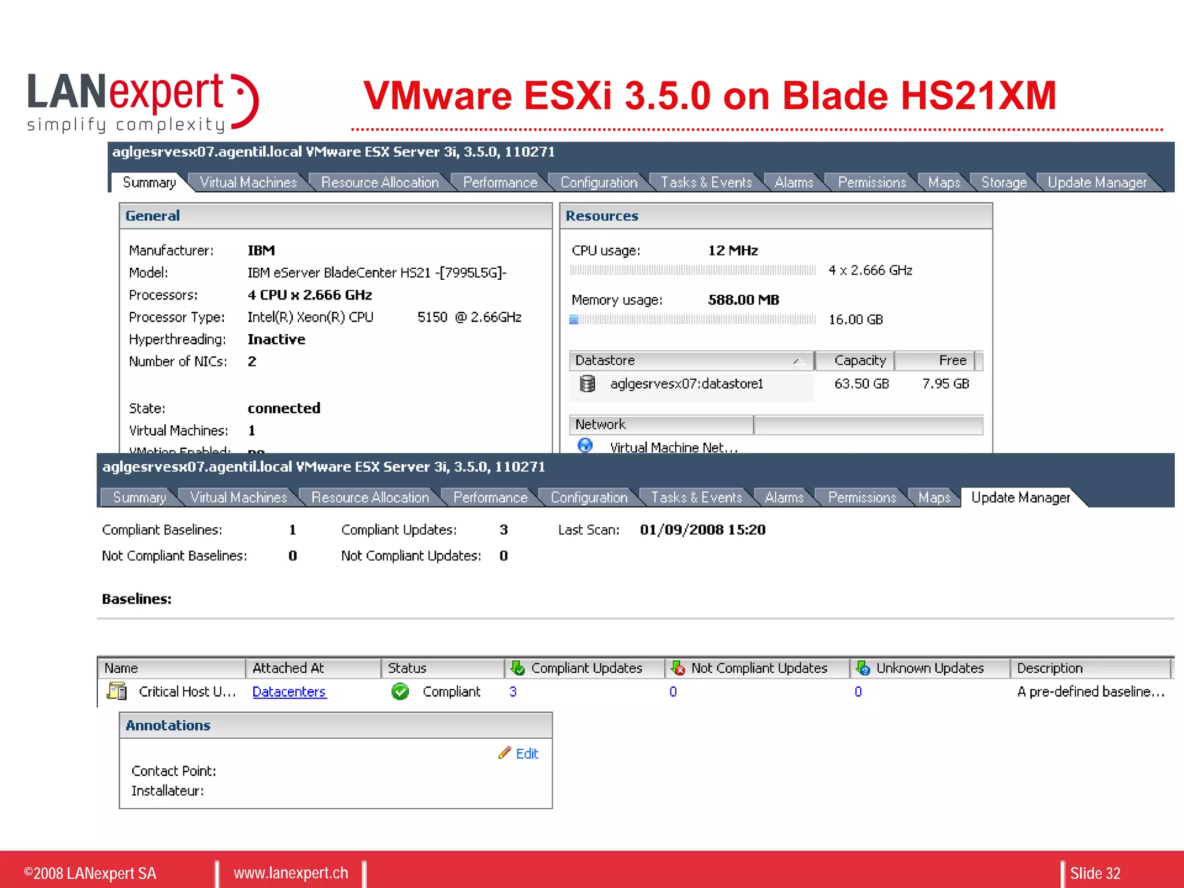Select the aglgesrvesx07:datastore1 row

pyautogui.click(x=776, y=384)
